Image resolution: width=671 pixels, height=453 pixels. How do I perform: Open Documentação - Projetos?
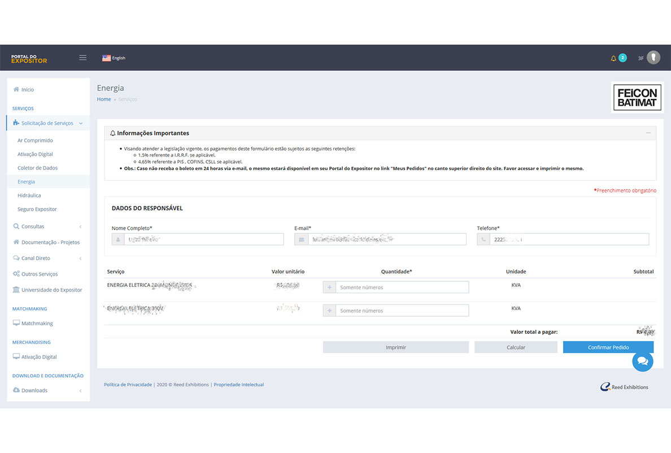pyautogui.click(x=50, y=242)
